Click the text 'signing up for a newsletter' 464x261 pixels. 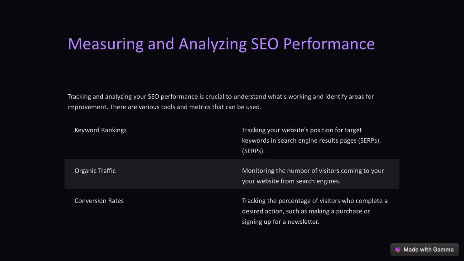(x=280, y=222)
